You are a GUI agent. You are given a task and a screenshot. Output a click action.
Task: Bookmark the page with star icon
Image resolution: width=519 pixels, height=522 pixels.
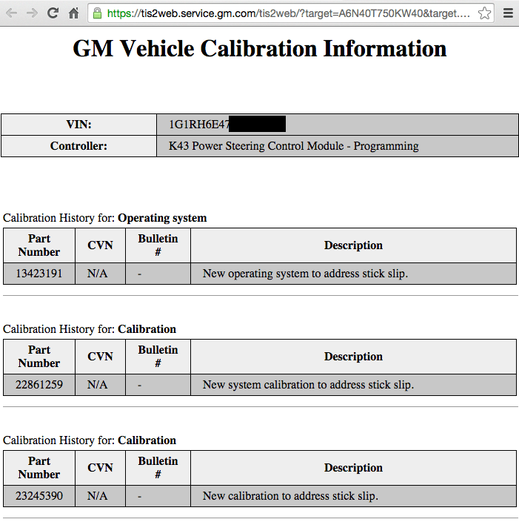point(484,13)
